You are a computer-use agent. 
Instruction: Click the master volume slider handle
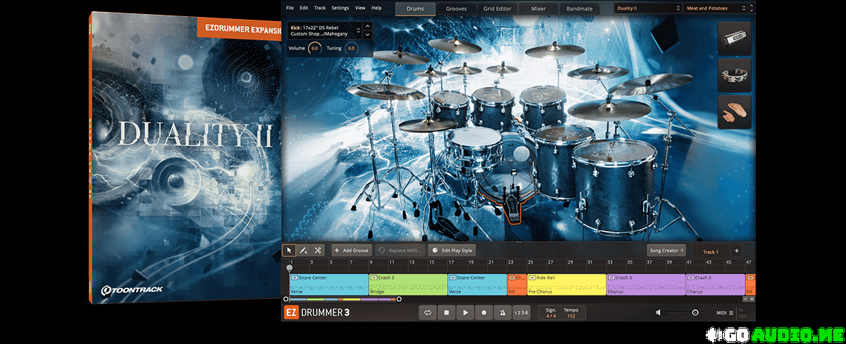[x=695, y=312]
